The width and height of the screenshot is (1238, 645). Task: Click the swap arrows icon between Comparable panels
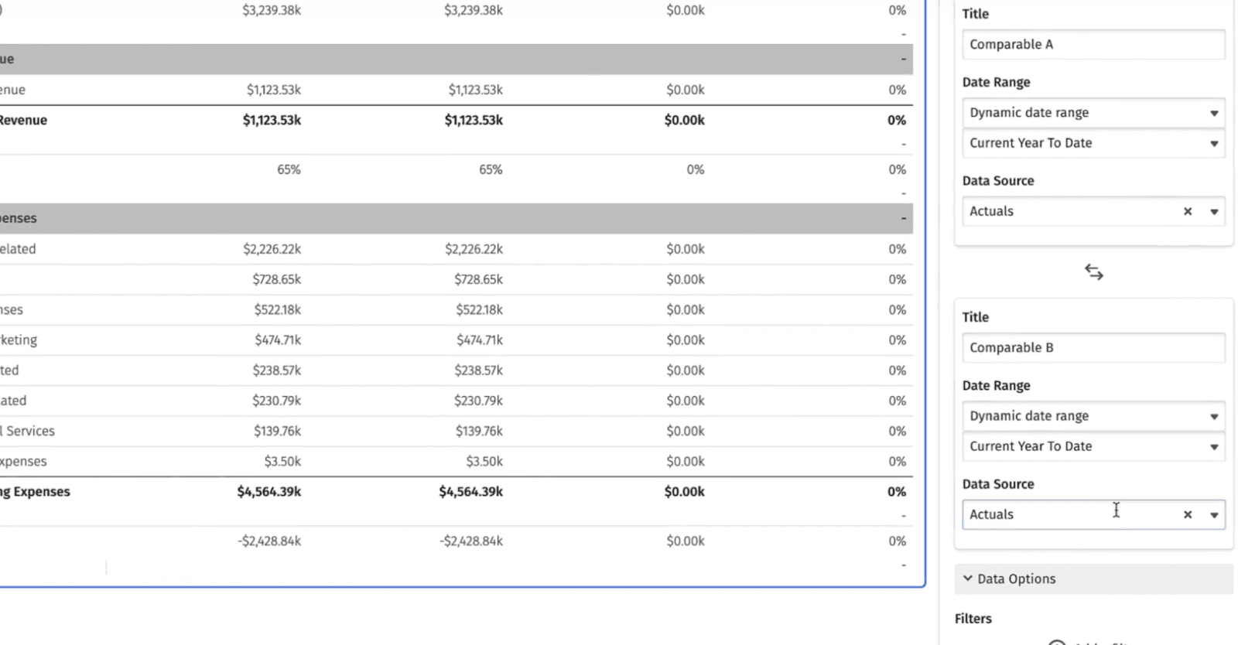(1093, 271)
